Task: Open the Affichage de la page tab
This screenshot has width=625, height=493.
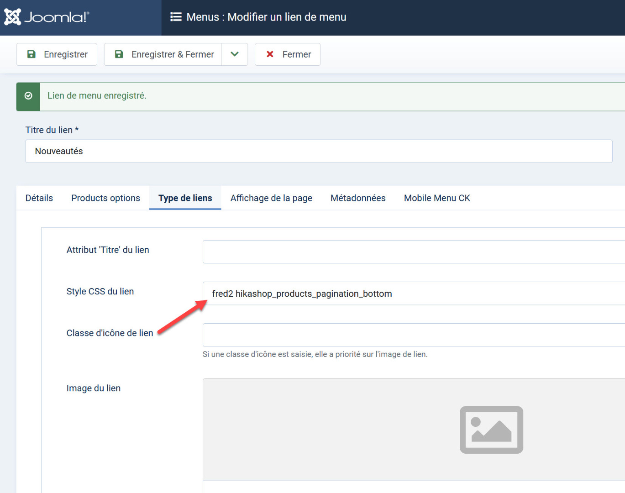Action: (x=271, y=198)
